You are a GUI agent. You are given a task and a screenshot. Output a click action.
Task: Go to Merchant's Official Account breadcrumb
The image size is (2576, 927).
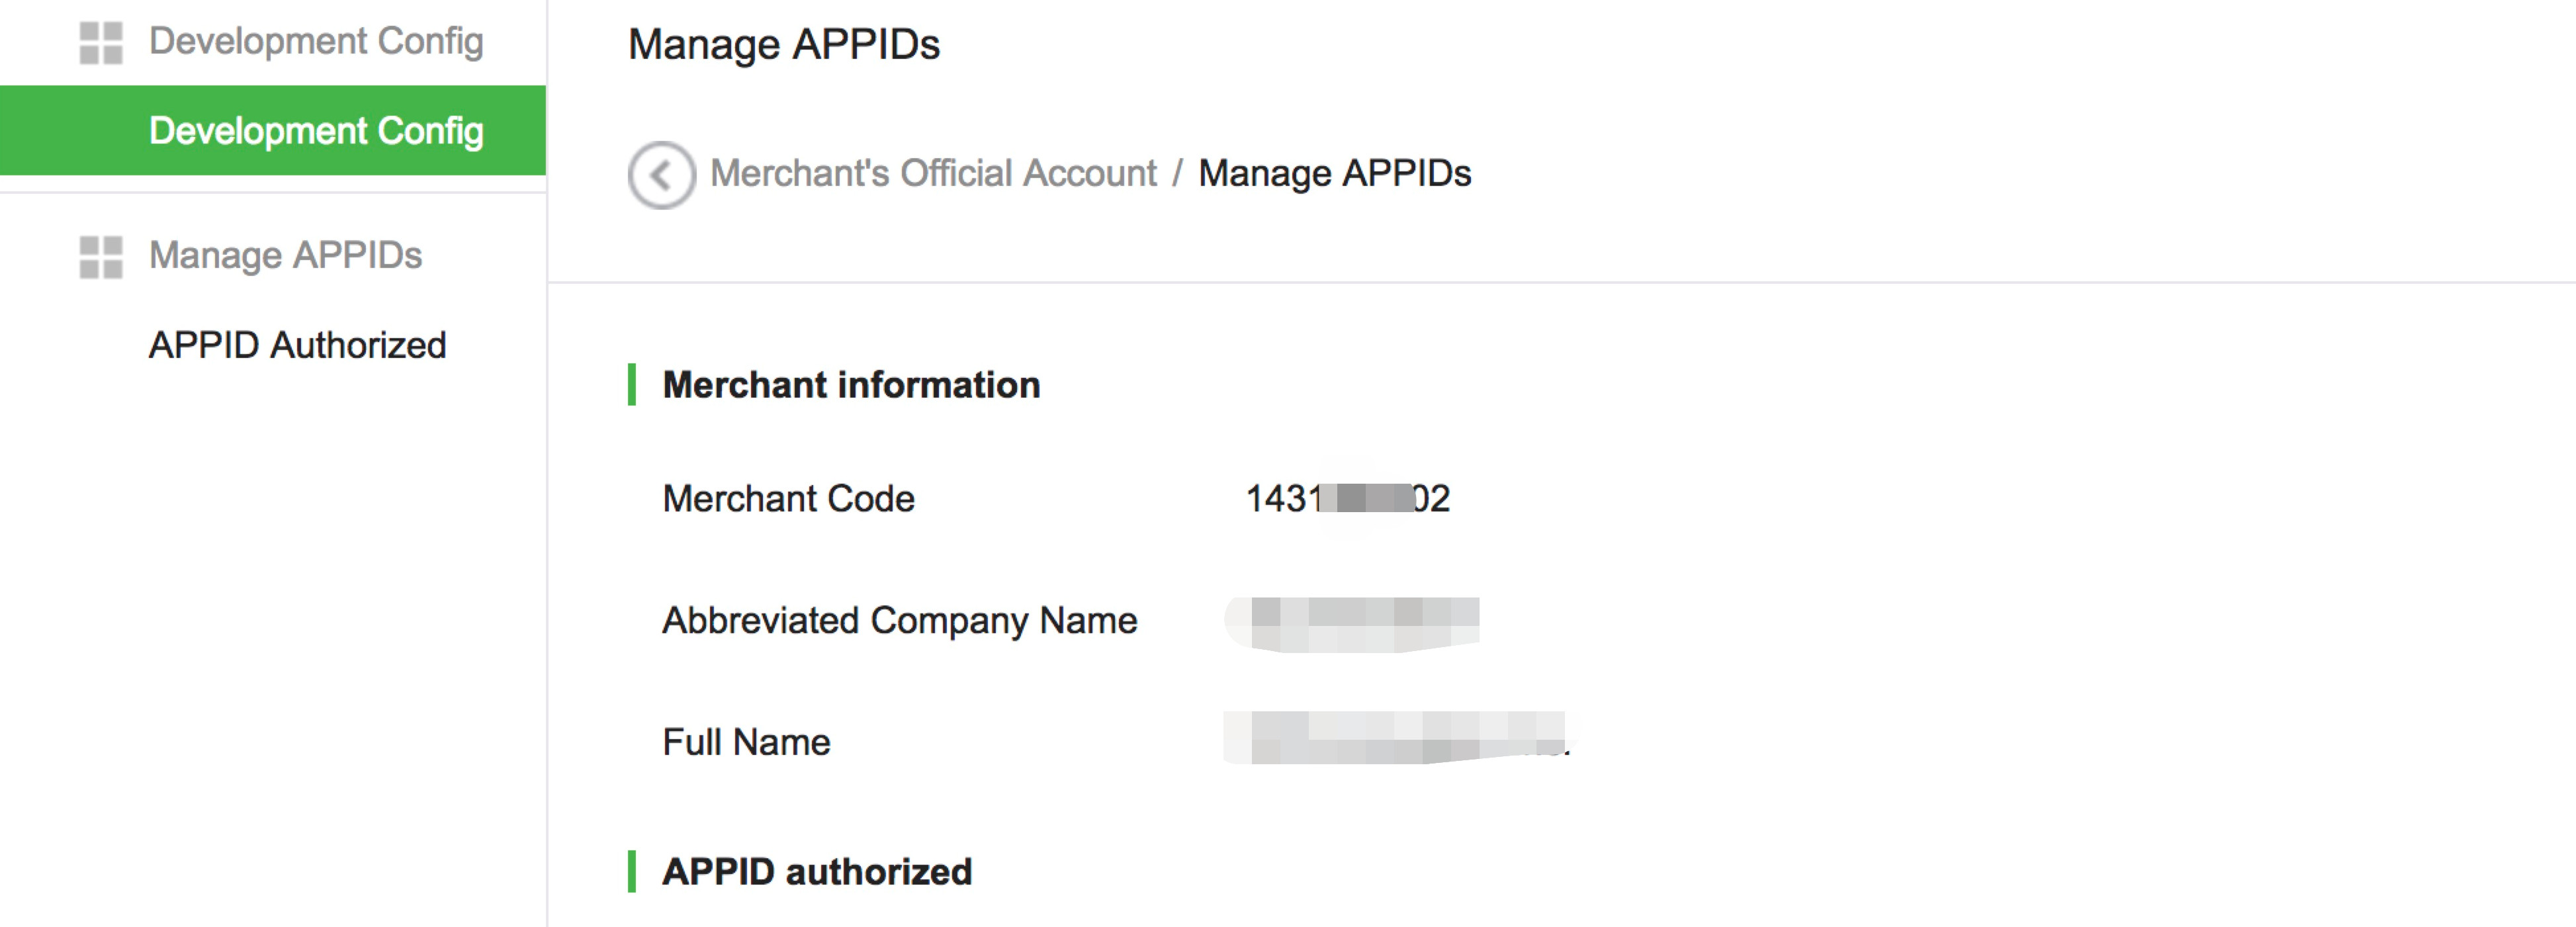tap(932, 174)
